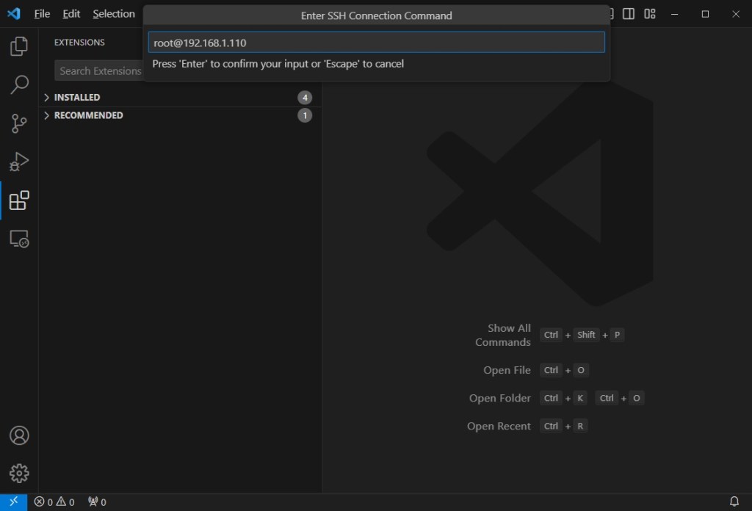Screen dimensions: 752x511
Task: Click the forwarded ports status item
Action: tap(97, 502)
